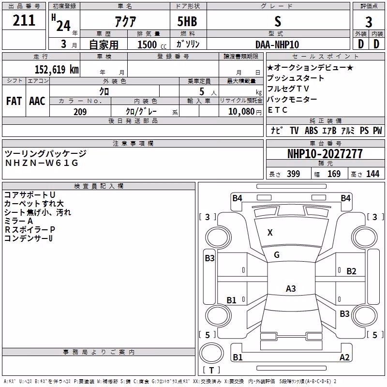The image size is (387, 387).
Task: Click the mileage value "152,619 km"
Action: coord(57,69)
